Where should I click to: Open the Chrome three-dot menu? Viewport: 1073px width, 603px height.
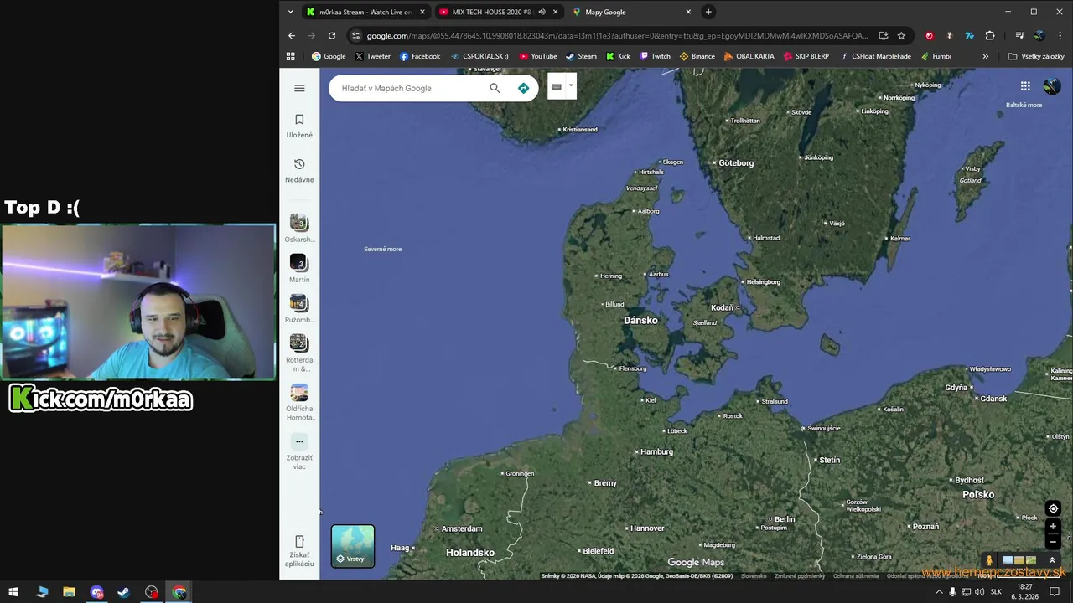1060,35
